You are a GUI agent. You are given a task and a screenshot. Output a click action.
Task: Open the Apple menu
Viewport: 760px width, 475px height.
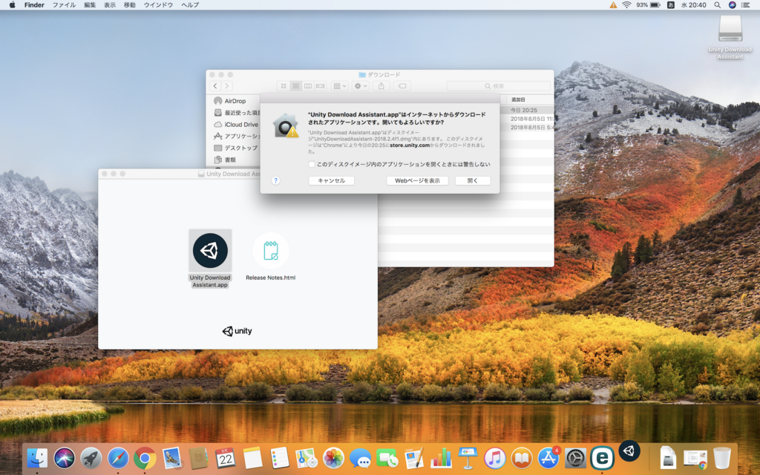12,5
